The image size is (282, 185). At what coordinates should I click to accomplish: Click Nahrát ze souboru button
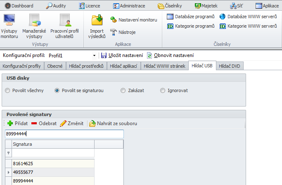tap(113, 123)
